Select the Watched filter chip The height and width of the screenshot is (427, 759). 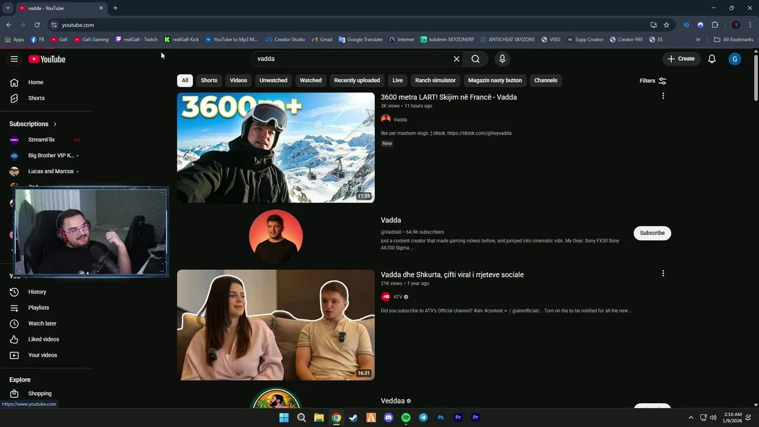tap(311, 81)
